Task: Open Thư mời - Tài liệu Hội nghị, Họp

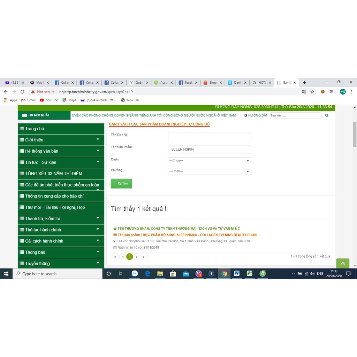Action: [61, 207]
